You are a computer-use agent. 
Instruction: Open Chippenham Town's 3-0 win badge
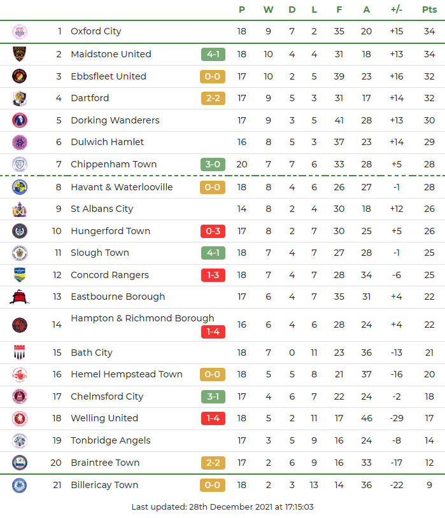[x=213, y=164]
